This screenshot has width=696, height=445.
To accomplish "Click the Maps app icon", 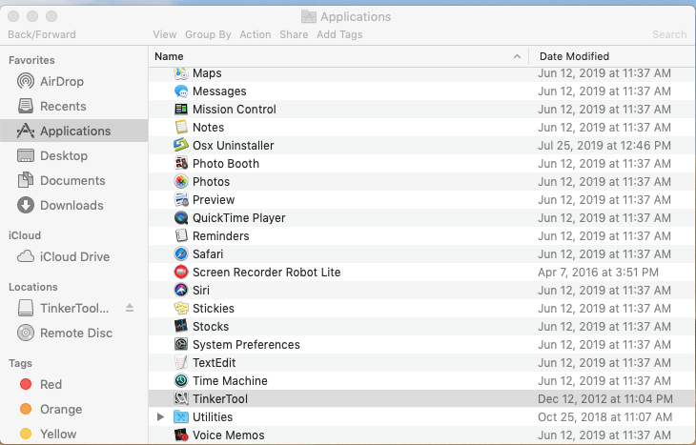I will coord(180,73).
